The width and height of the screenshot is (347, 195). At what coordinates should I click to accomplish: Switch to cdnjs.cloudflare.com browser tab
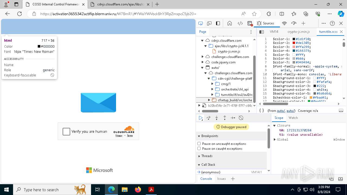[x=120, y=4]
